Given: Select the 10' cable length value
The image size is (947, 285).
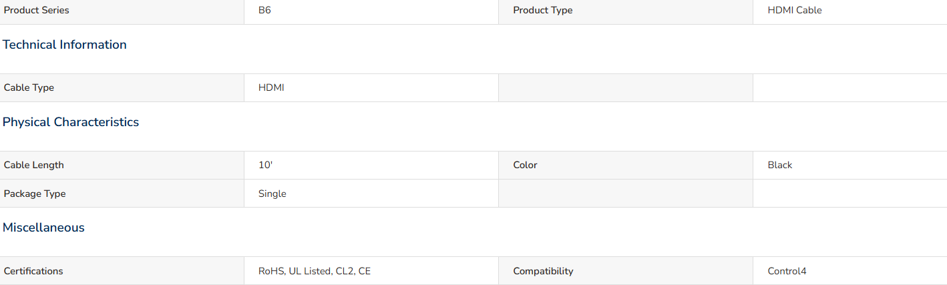Looking at the screenshot, I should tap(265, 165).
